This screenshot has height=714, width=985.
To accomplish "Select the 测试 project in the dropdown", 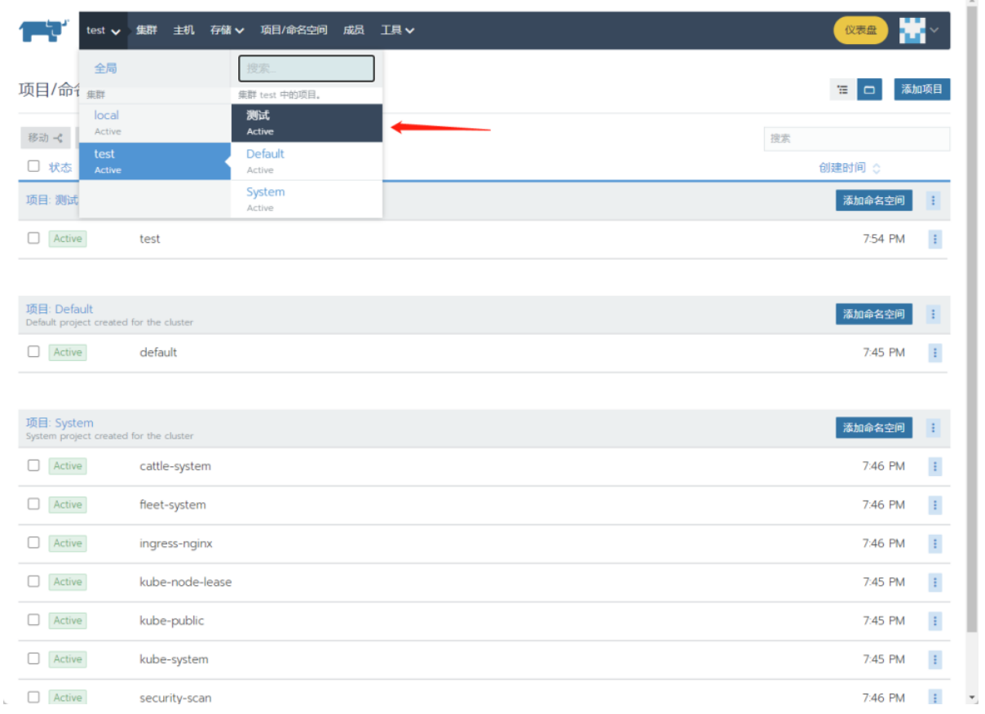I will coord(307,122).
